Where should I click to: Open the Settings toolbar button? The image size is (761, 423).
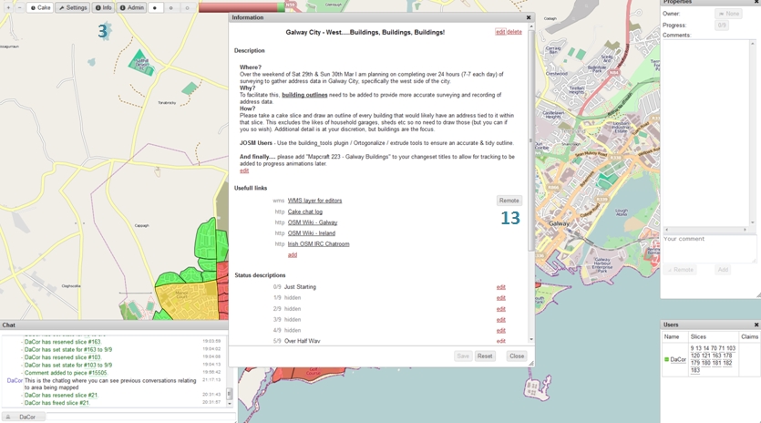(x=72, y=7)
